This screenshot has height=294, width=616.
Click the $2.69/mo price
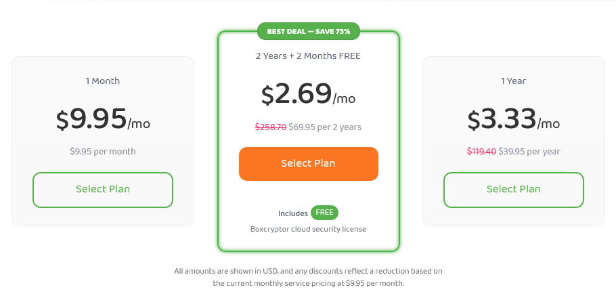tap(309, 95)
